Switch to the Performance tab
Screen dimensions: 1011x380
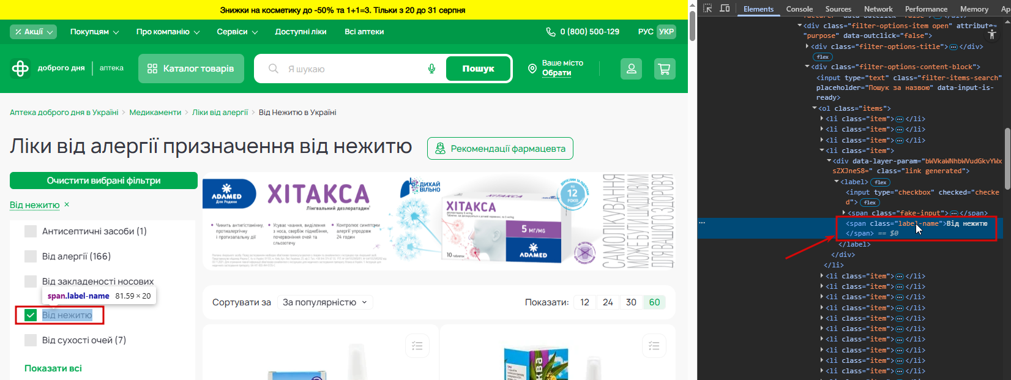(x=926, y=9)
